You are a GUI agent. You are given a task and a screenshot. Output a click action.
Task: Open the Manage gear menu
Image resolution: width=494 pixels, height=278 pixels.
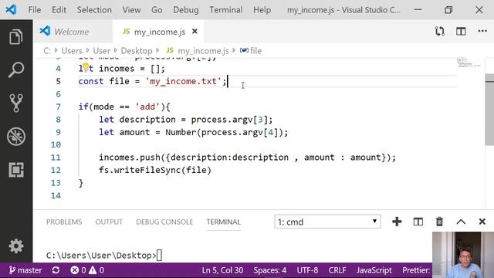15,246
